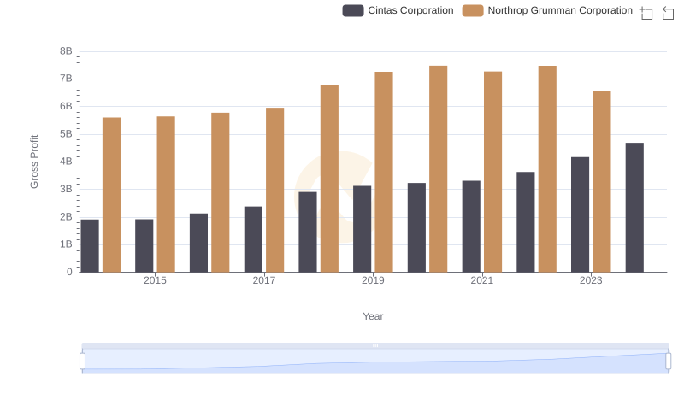Click the 2021 x-axis label
This screenshot has height=394, width=684.
pos(481,280)
